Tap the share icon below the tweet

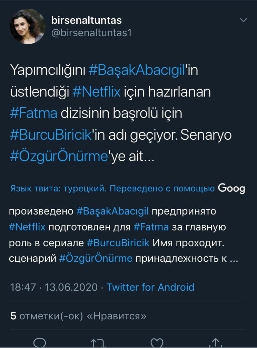pyautogui.click(x=216, y=342)
